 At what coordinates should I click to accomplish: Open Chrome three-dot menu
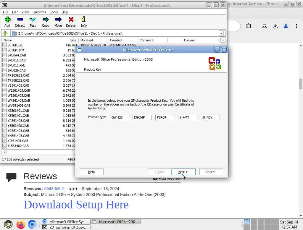point(296,26)
